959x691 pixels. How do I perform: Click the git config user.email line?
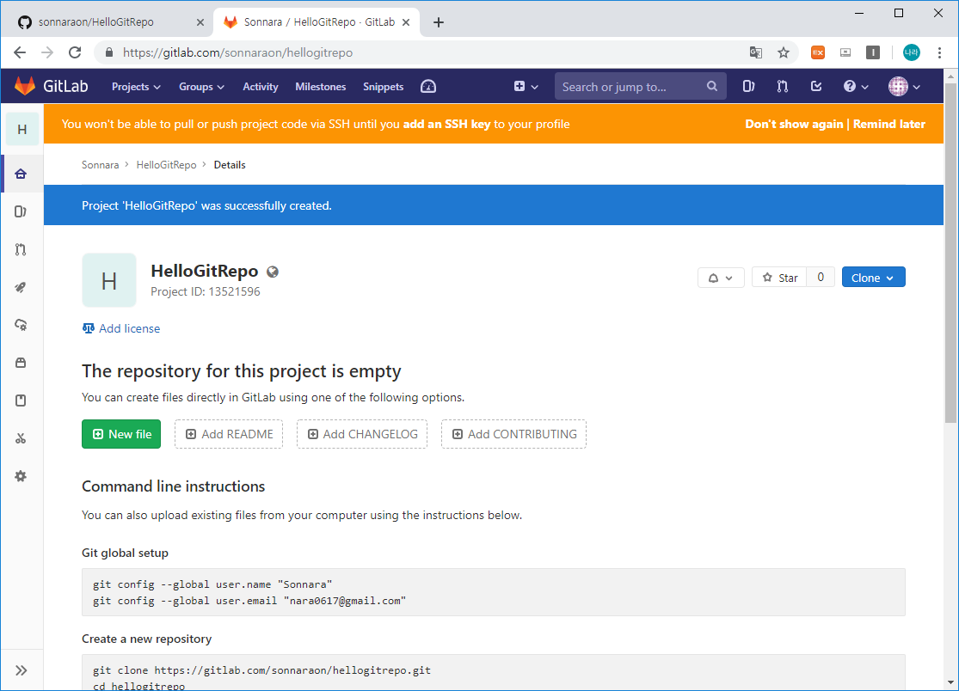point(249,602)
